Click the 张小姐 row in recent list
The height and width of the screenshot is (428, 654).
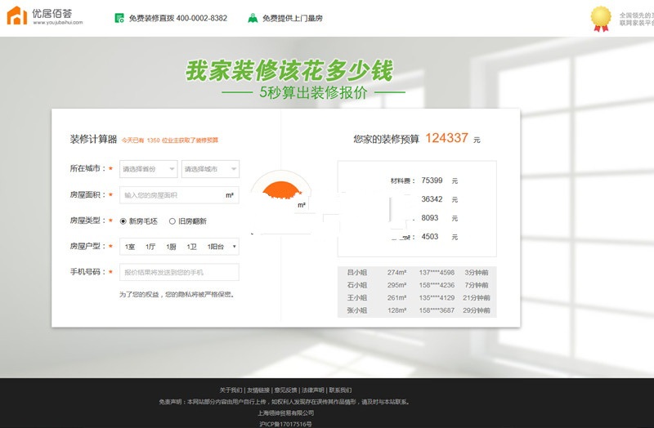pos(417,310)
